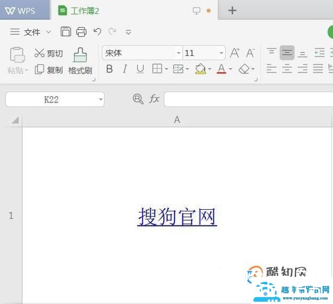
Task: Click the 粘贴 paste icon
Action: 17,55
